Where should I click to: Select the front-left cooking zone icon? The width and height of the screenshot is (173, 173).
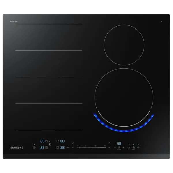pyautogui.click(x=46, y=147)
